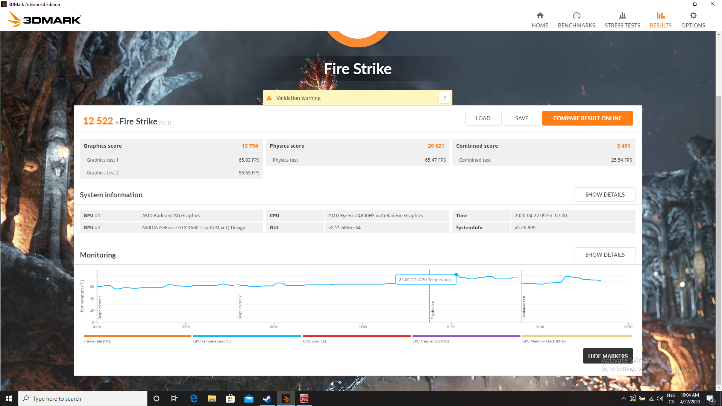Viewport: 722px width, 406px height.
Task: Click Combined test marker on chart
Action: [x=521, y=296]
